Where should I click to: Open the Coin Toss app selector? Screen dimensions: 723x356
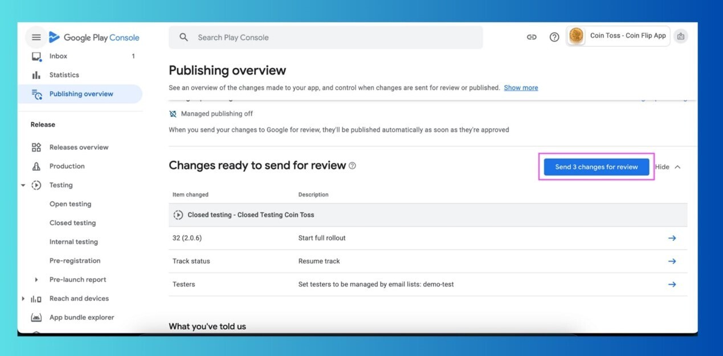(x=618, y=36)
